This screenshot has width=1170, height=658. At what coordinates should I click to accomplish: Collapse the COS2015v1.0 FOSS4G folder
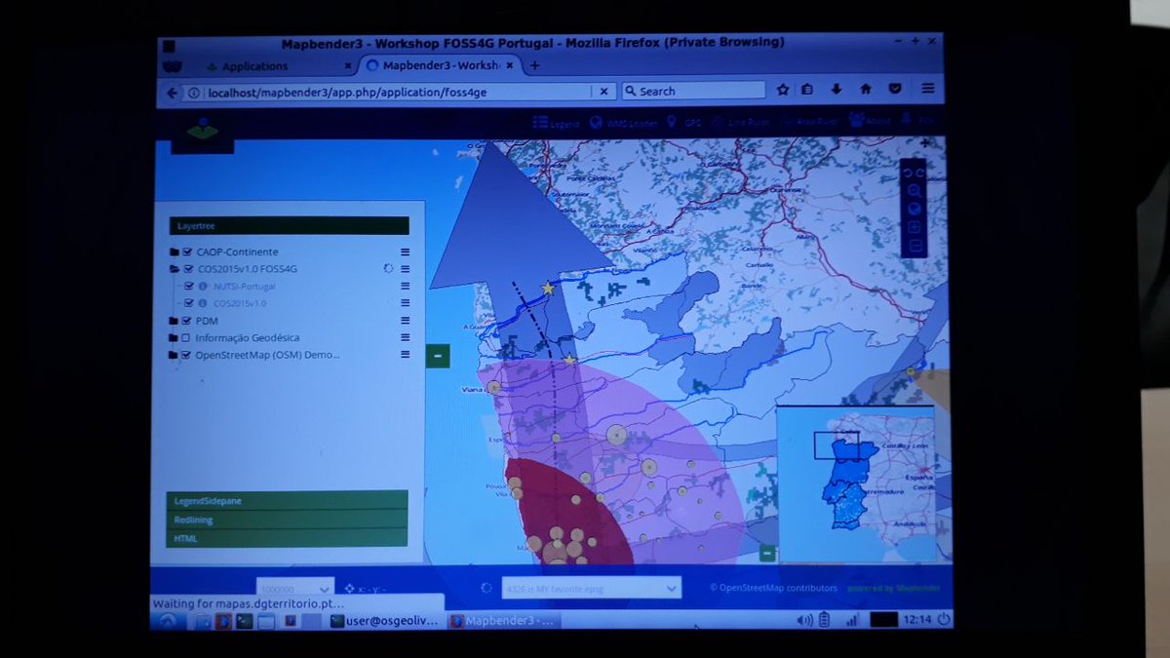pyautogui.click(x=175, y=269)
